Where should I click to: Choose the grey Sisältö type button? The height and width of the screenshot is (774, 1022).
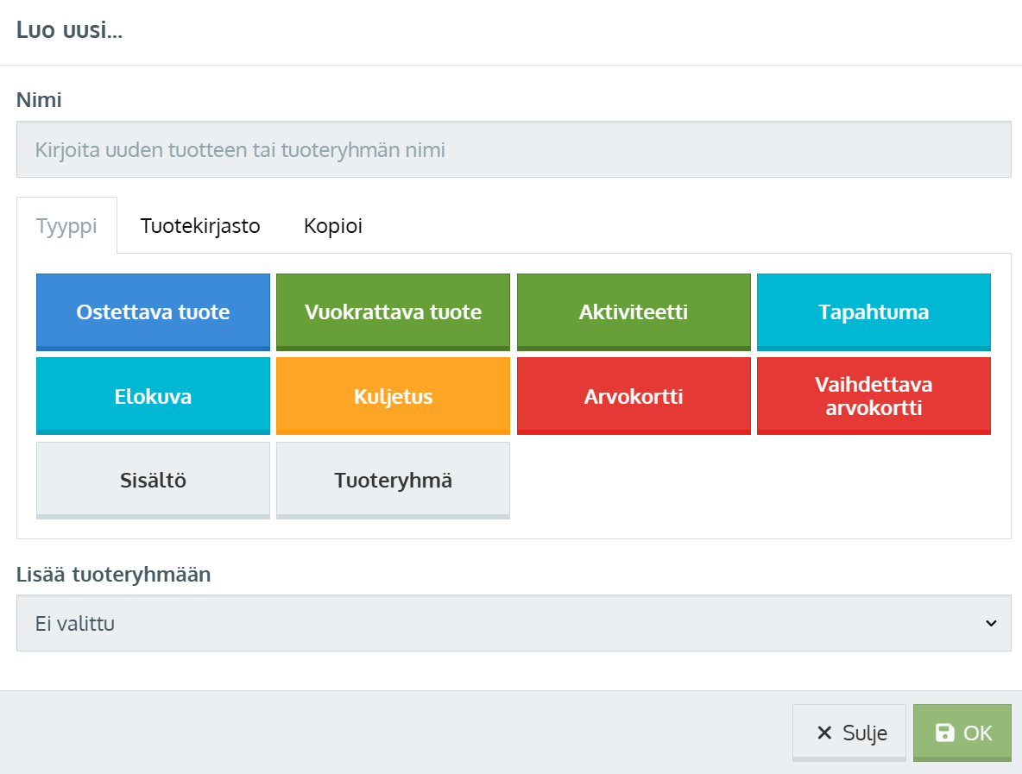point(153,481)
